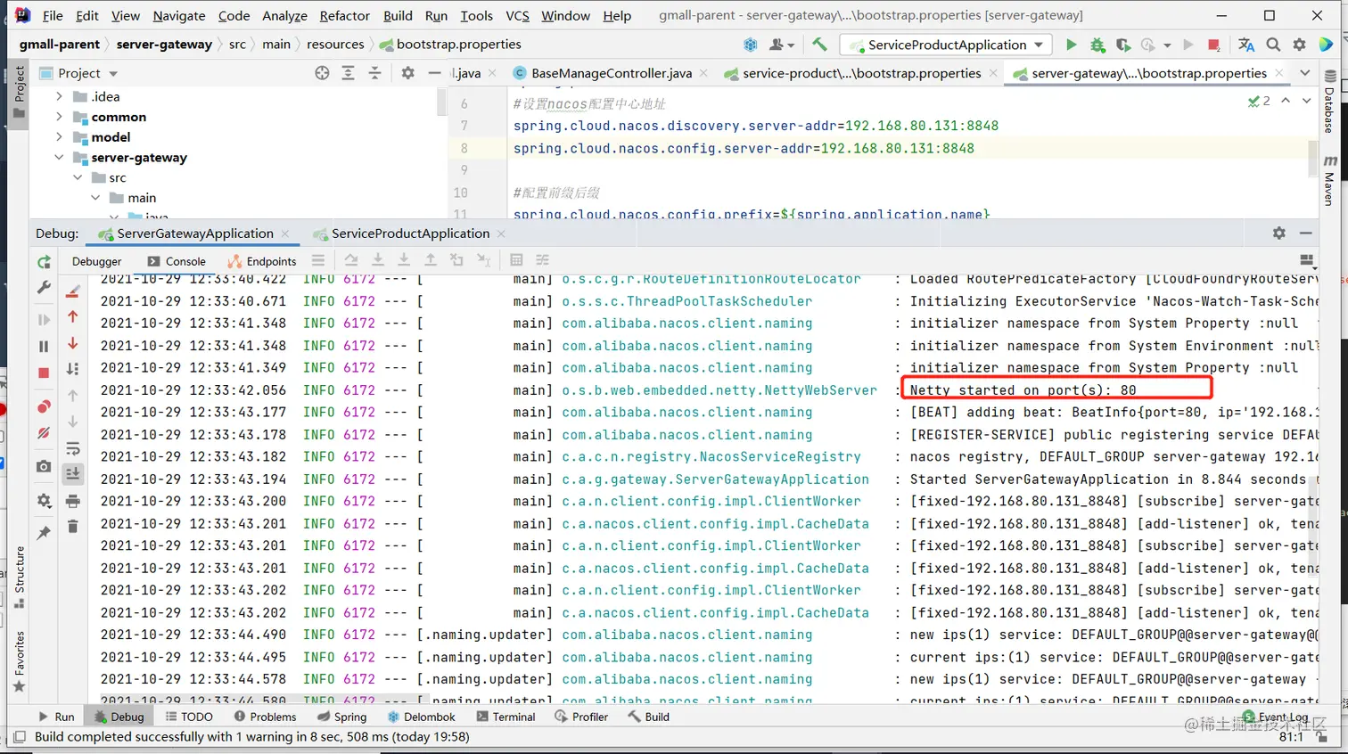This screenshot has width=1348, height=754.
Task: Expand all in the Project panel toolbar
Action: click(x=349, y=73)
